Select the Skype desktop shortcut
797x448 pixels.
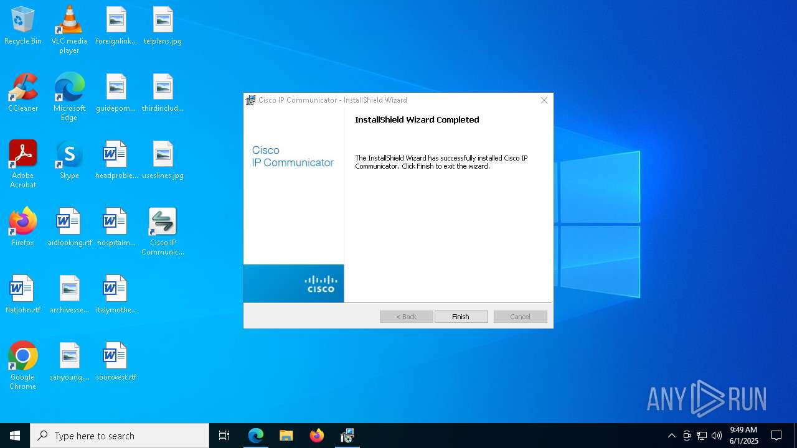69,161
